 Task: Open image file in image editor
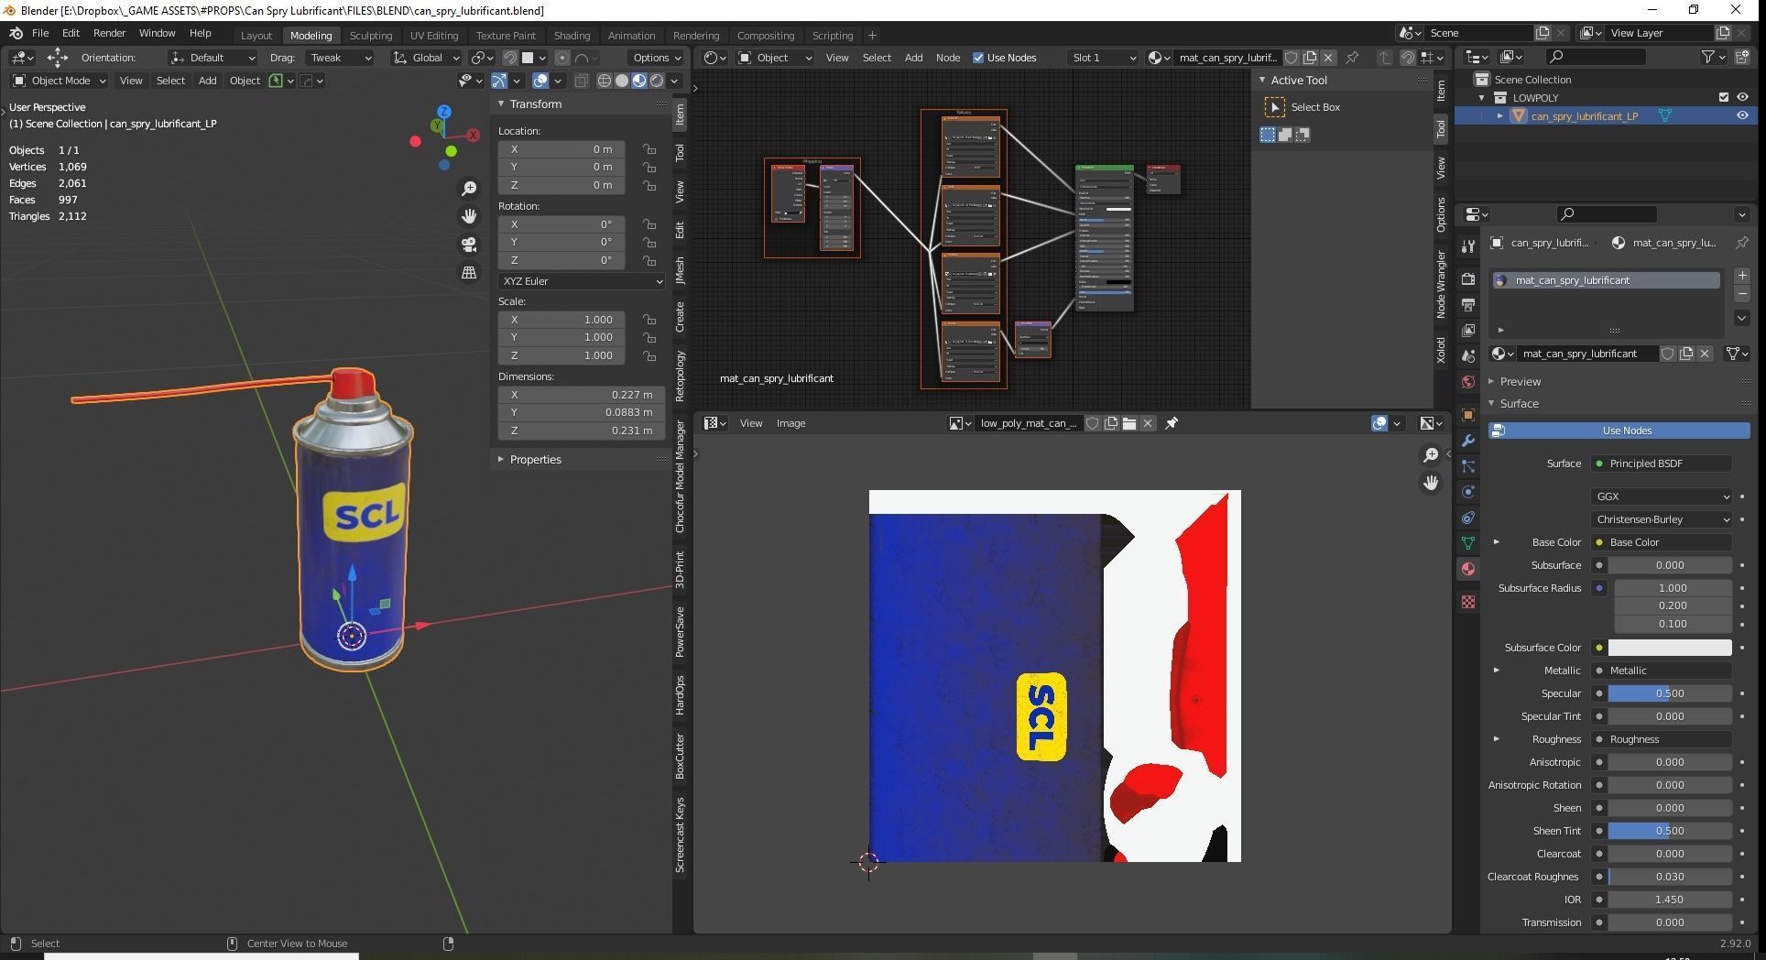(x=1129, y=423)
